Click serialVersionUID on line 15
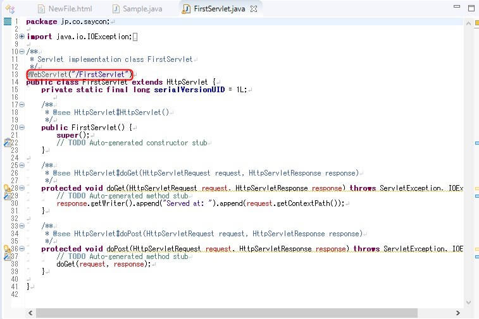479x319 pixels. coord(189,90)
